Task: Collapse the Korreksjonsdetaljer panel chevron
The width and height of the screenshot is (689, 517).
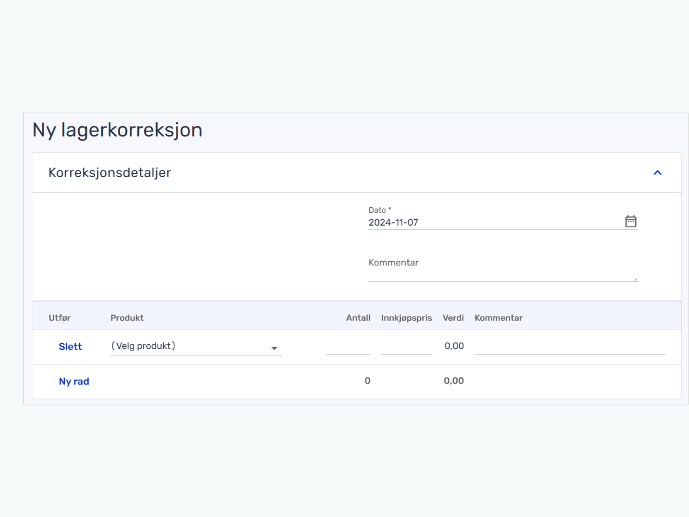Action: click(x=657, y=173)
